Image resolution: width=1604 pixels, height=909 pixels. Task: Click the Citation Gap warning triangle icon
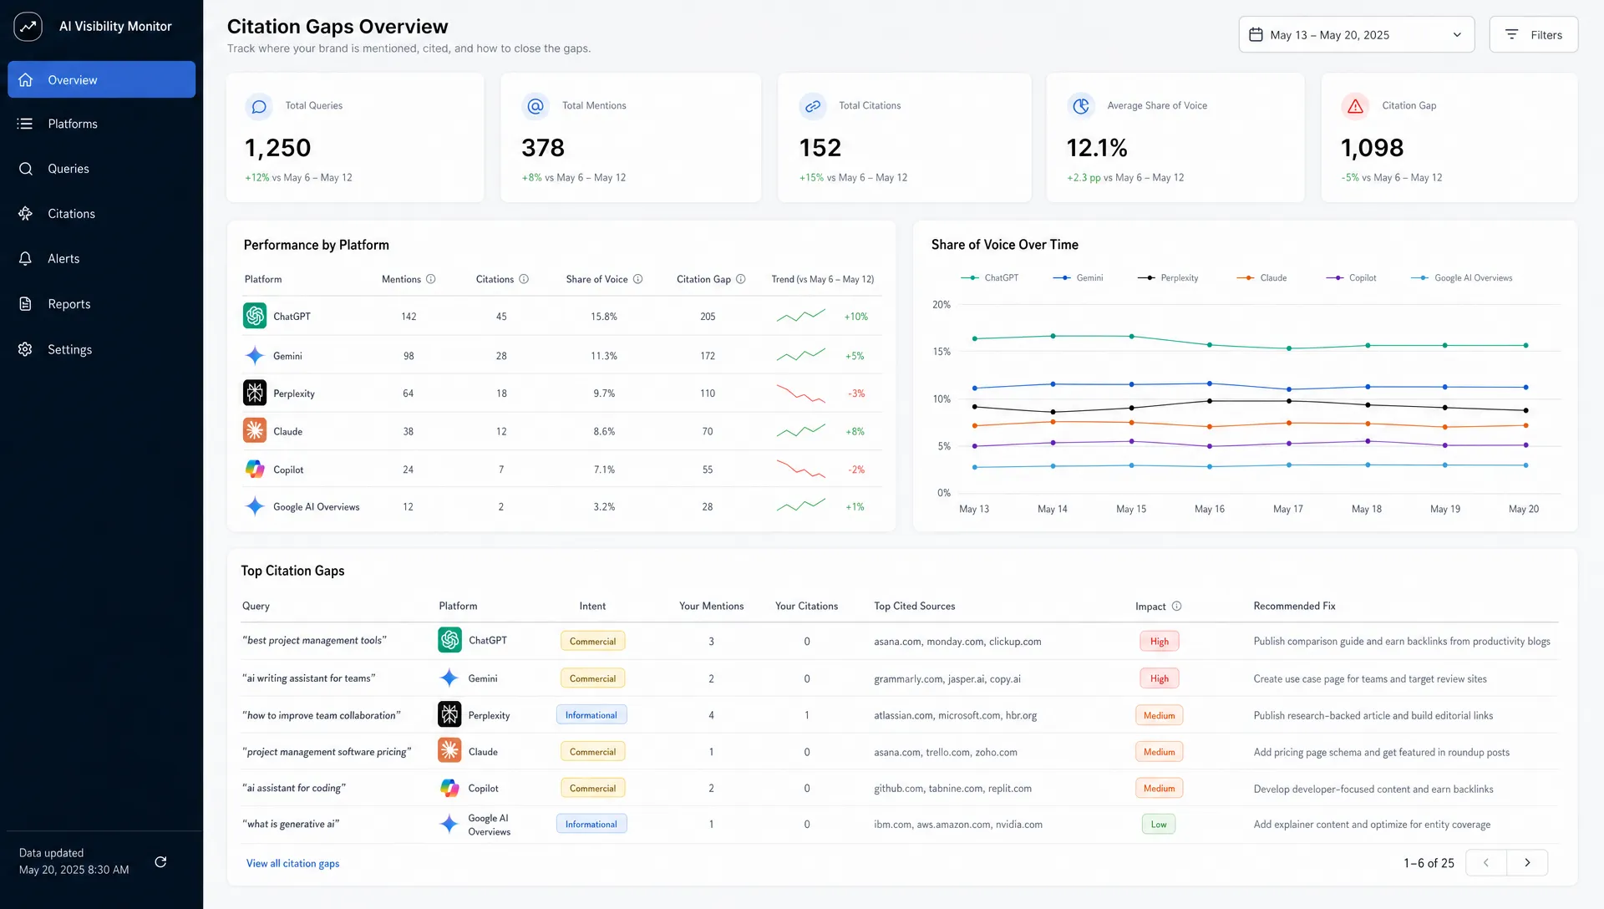pyautogui.click(x=1355, y=106)
